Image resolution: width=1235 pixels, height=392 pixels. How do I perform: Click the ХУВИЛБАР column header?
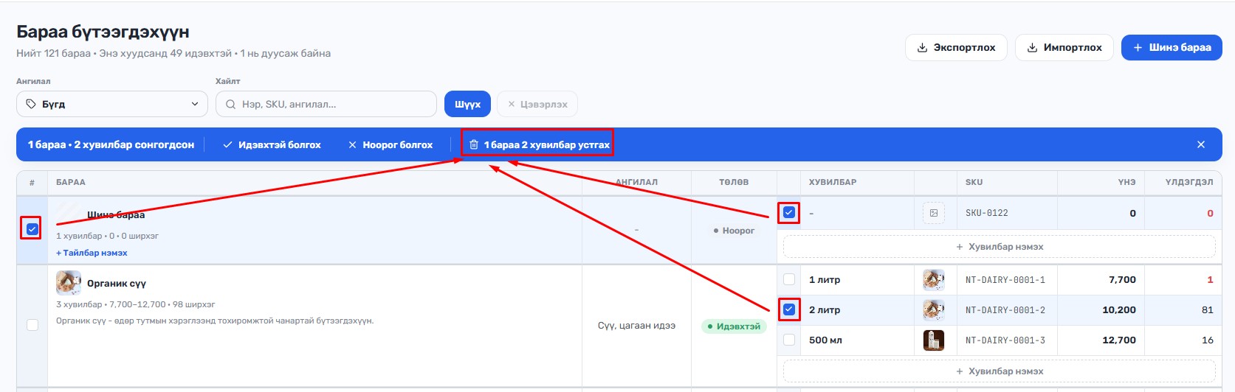(833, 182)
